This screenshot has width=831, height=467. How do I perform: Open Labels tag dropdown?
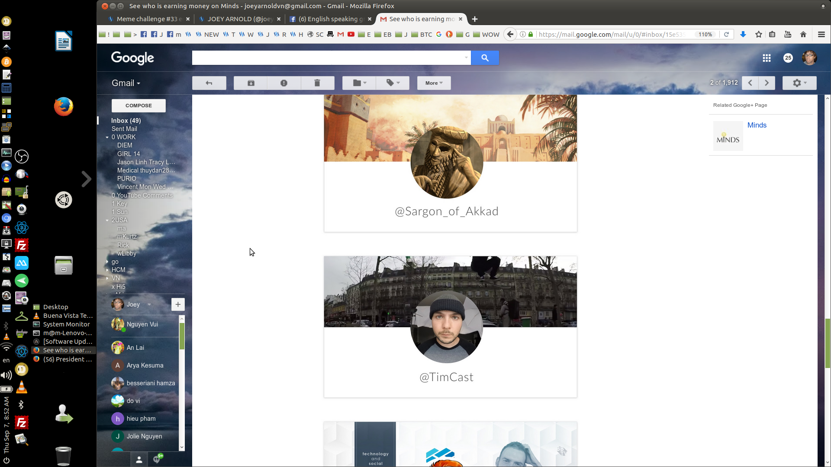coord(393,83)
